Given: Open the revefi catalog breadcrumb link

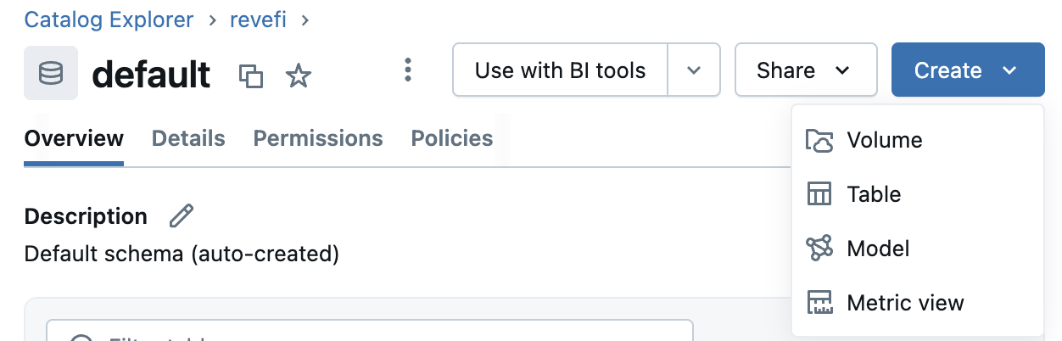Looking at the screenshot, I should [258, 19].
